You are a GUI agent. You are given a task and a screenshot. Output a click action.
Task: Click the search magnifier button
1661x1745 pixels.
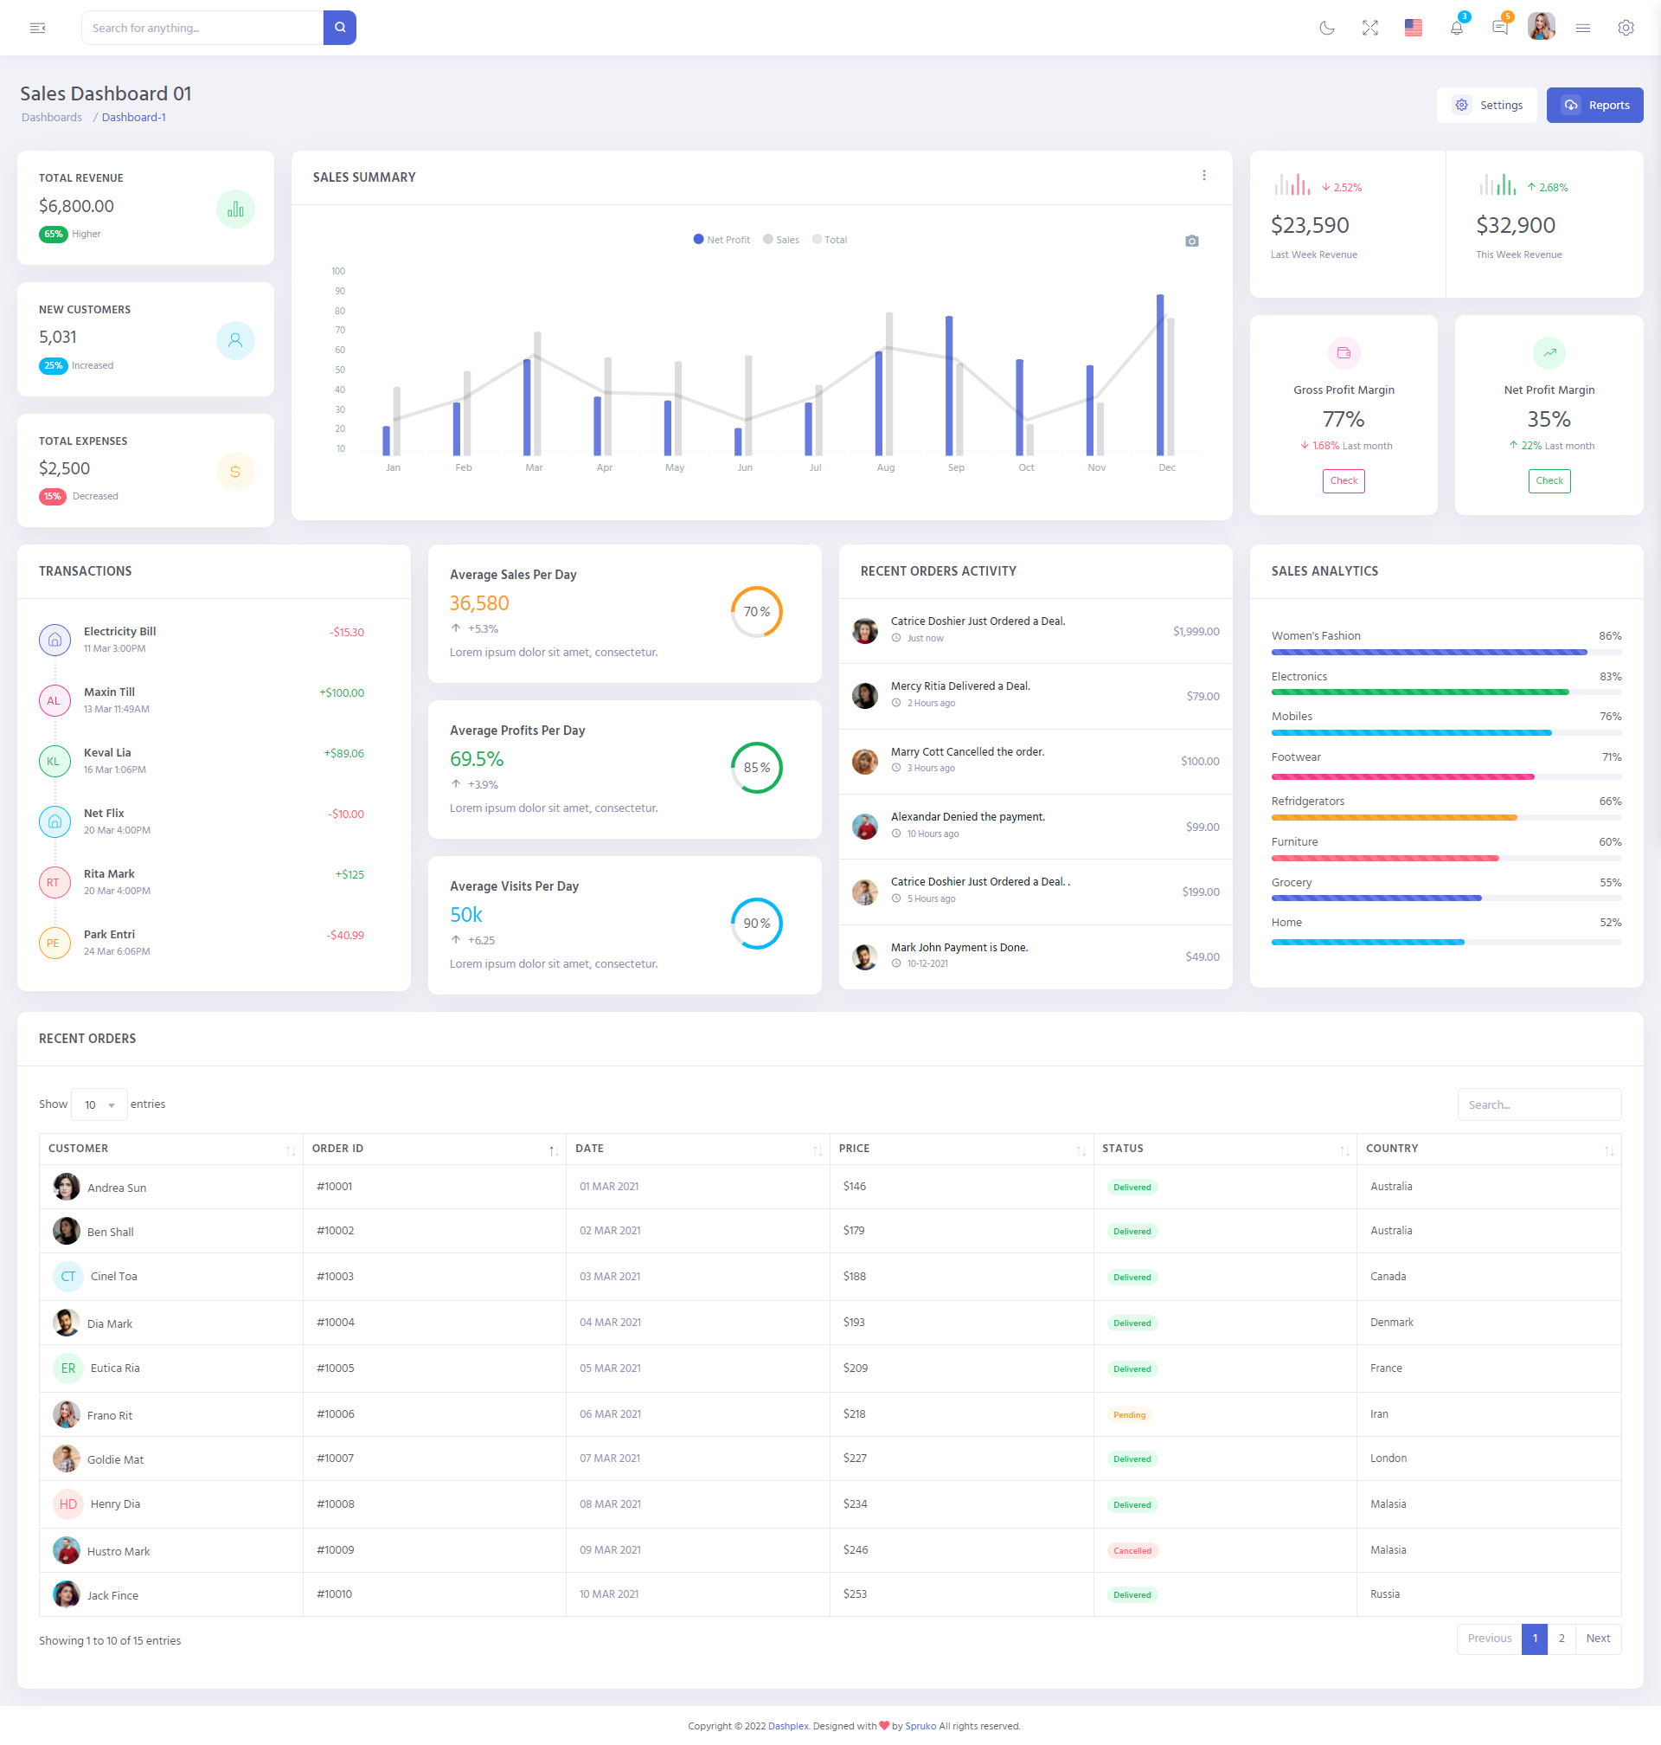pyautogui.click(x=339, y=28)
